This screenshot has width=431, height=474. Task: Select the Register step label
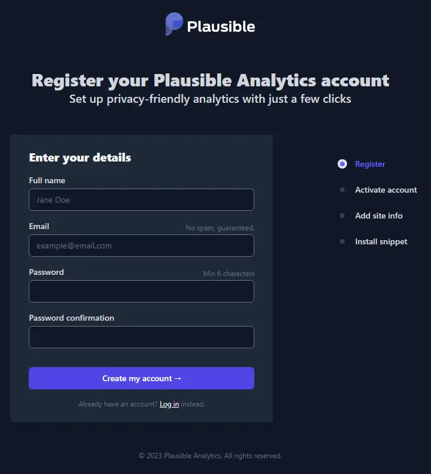pyautogui.click(x=370, y=164)
